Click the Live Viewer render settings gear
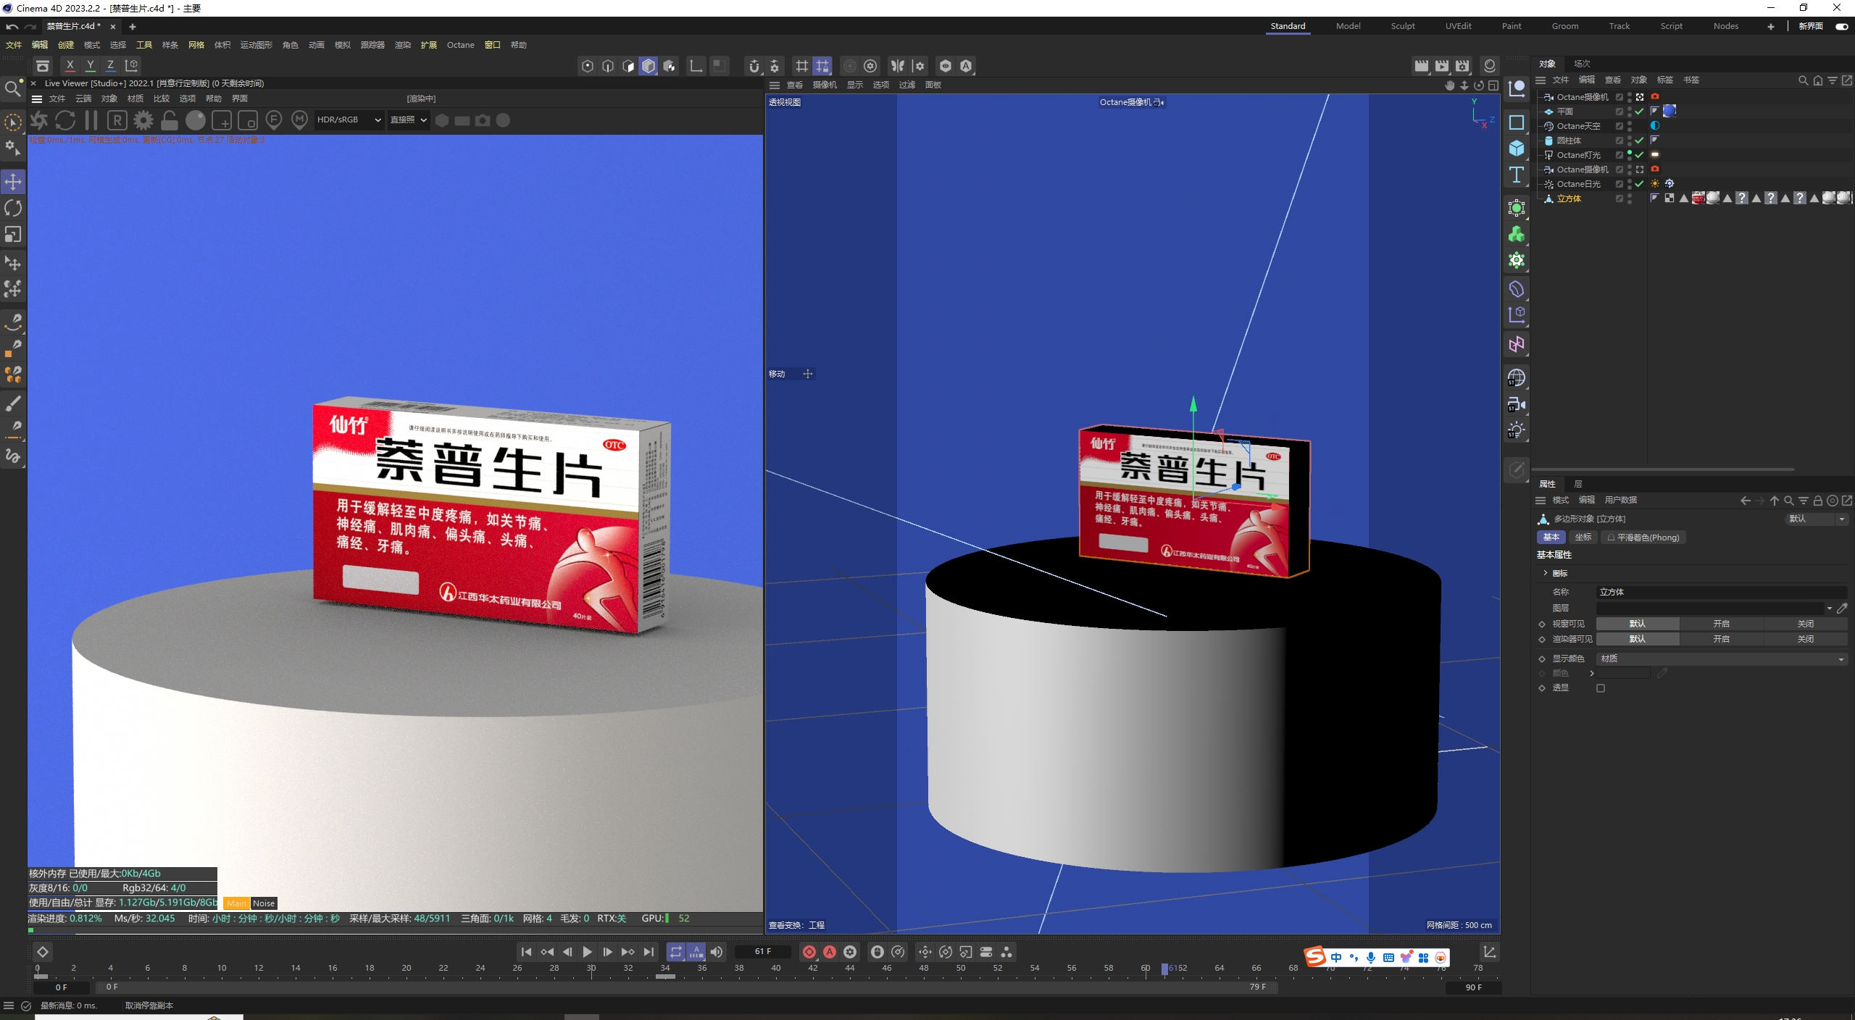This screenshot has height=1020, width=1855. [x=143, y=120]
